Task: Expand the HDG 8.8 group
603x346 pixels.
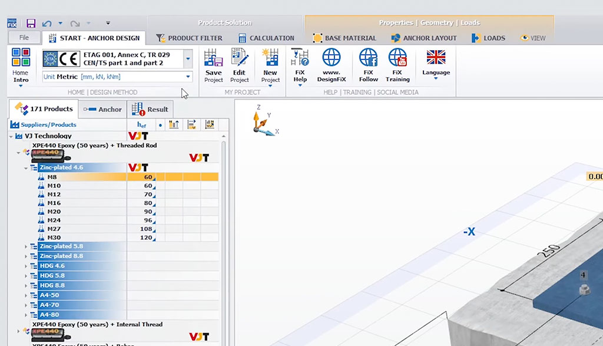Action: [26, 286]
